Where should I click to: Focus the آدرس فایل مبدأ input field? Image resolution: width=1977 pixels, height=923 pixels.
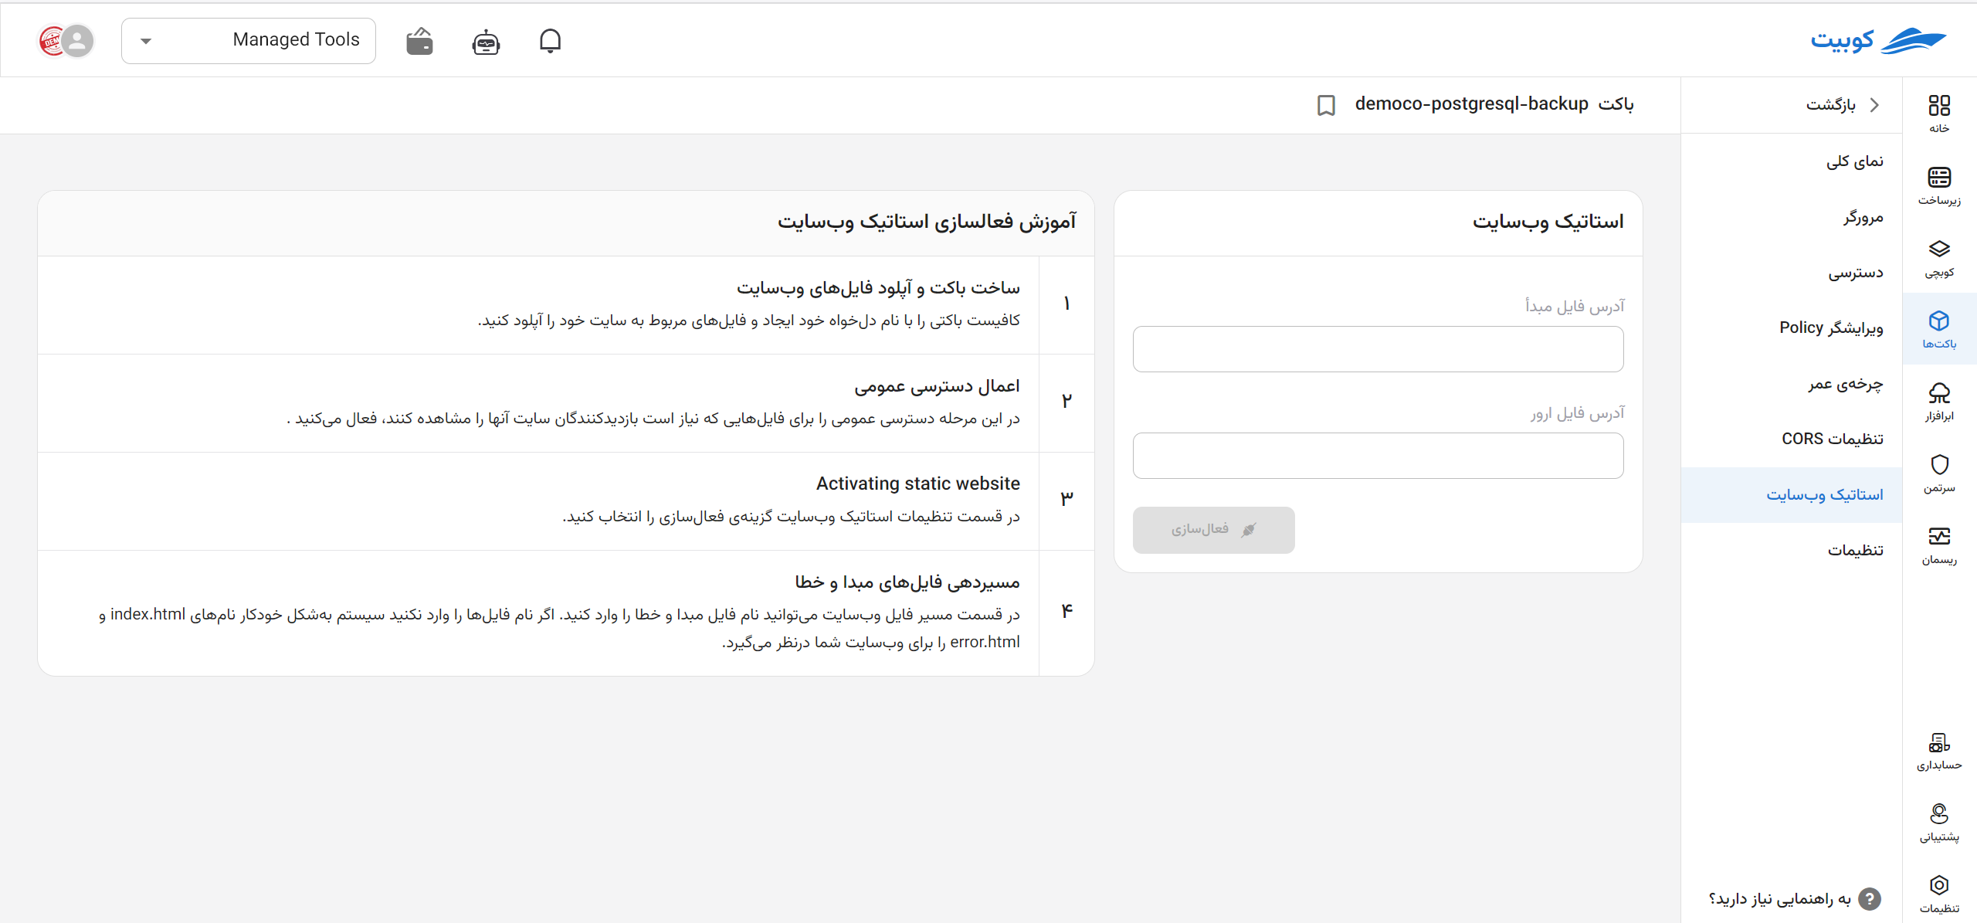1378,349
